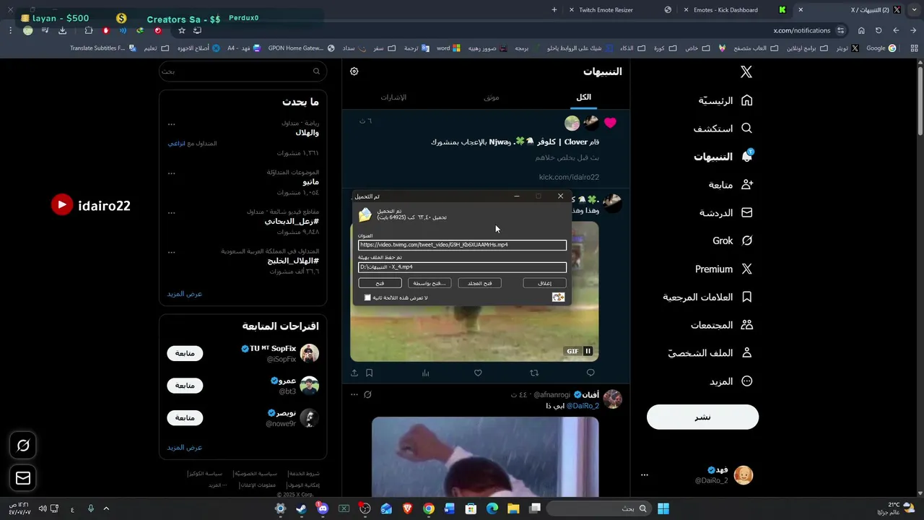Open Premium in the sidebar
Viewport: 924px width, 520px height.
(x=723, y=269)
